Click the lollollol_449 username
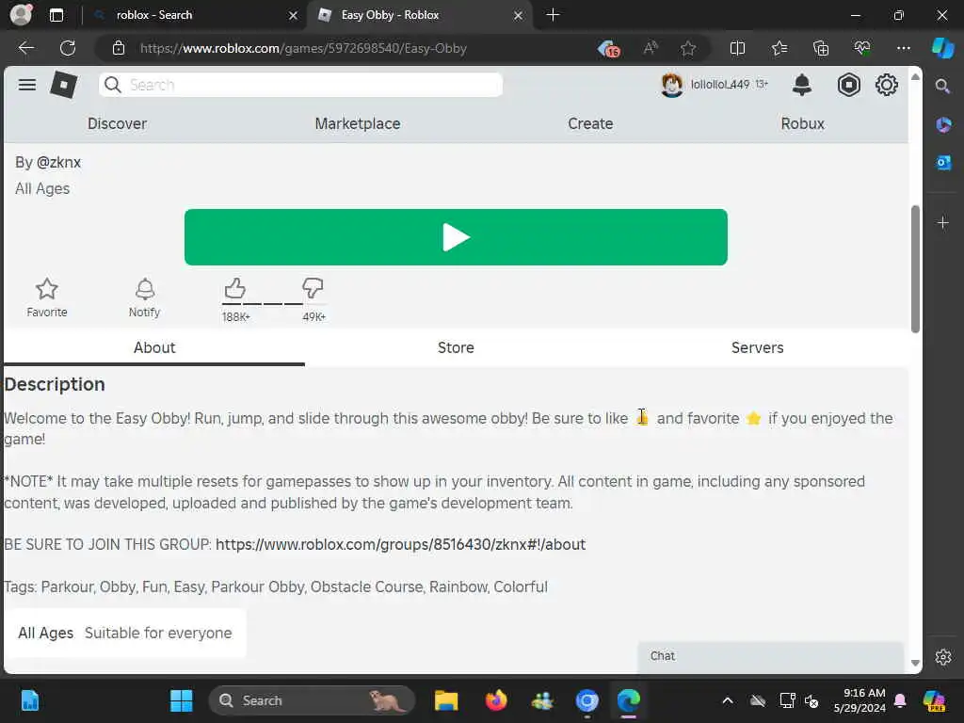 point(720,84)
